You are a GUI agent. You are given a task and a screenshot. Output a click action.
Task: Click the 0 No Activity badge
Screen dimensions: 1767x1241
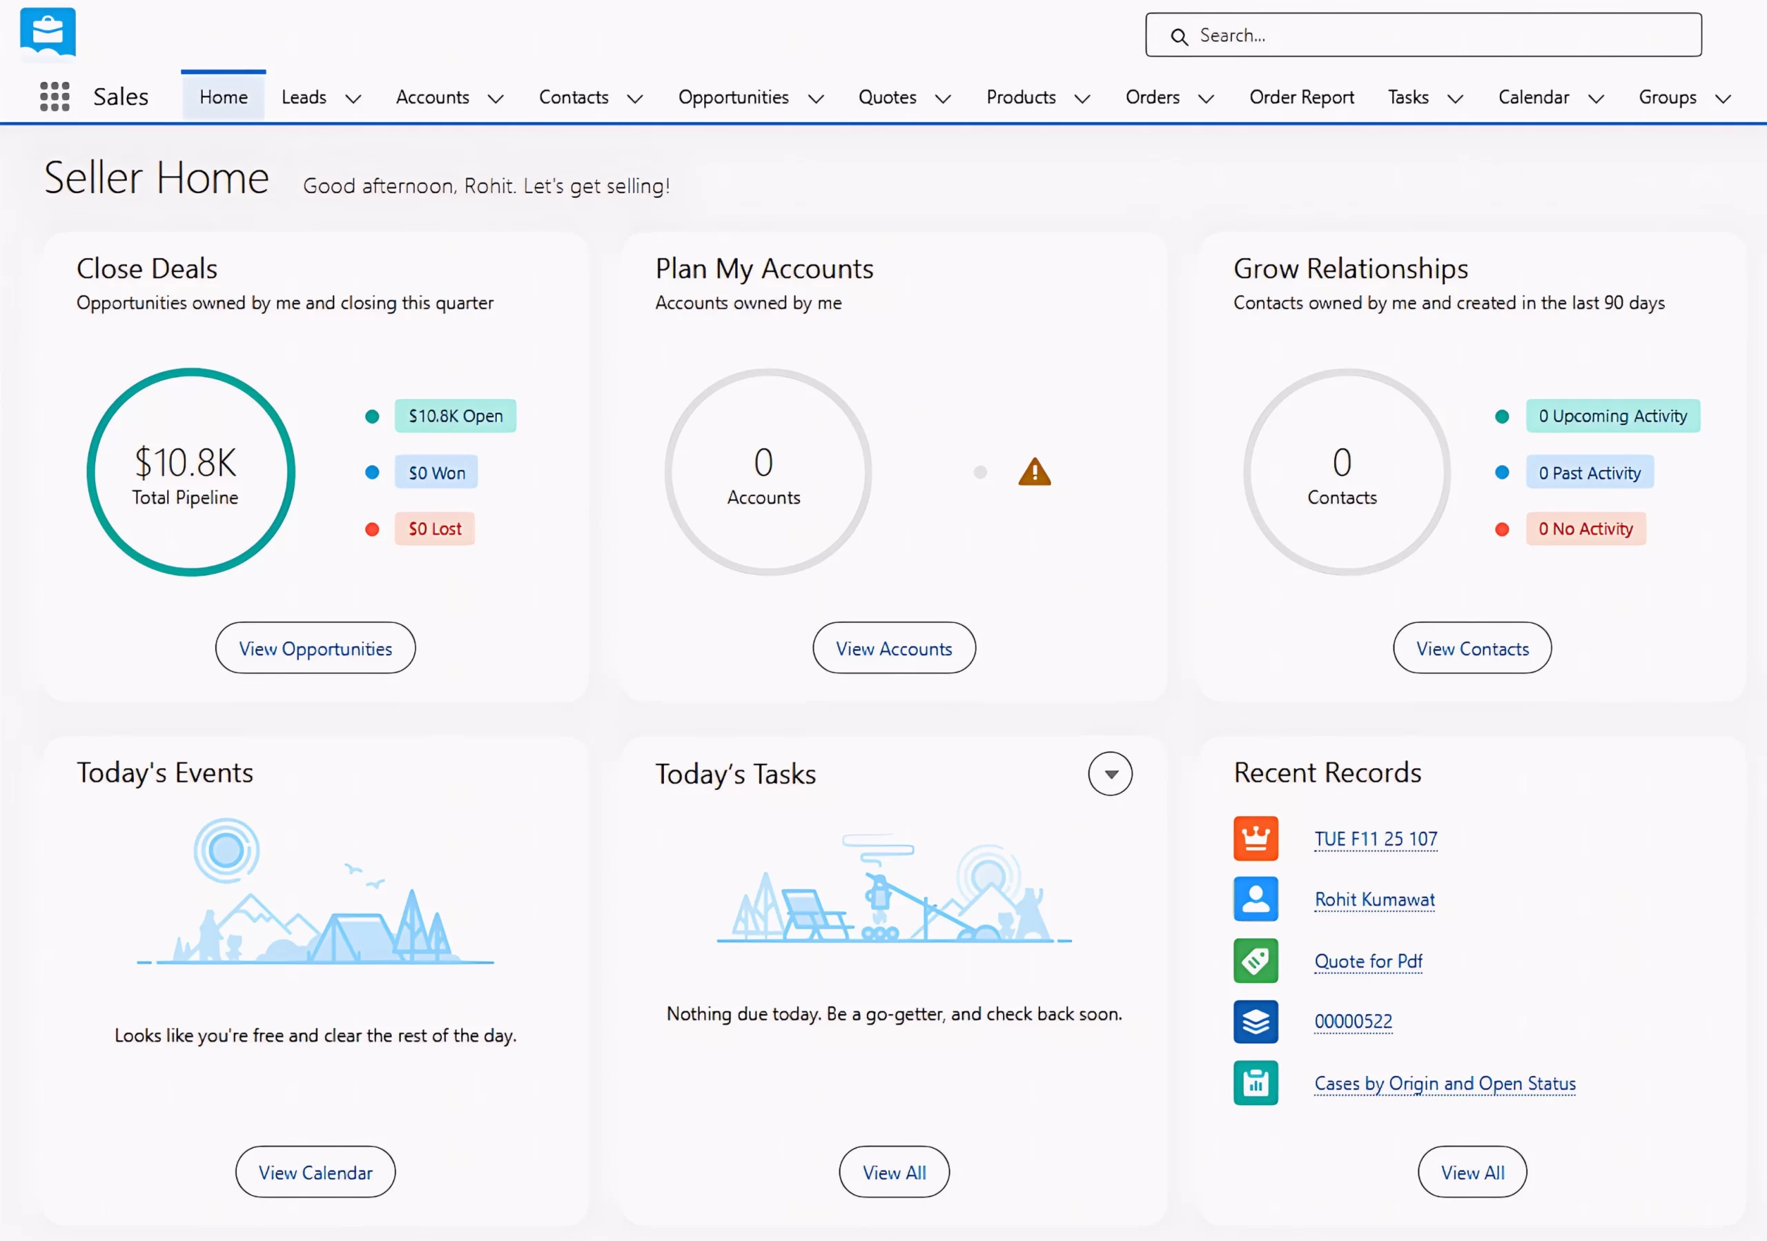point(1586,529)
